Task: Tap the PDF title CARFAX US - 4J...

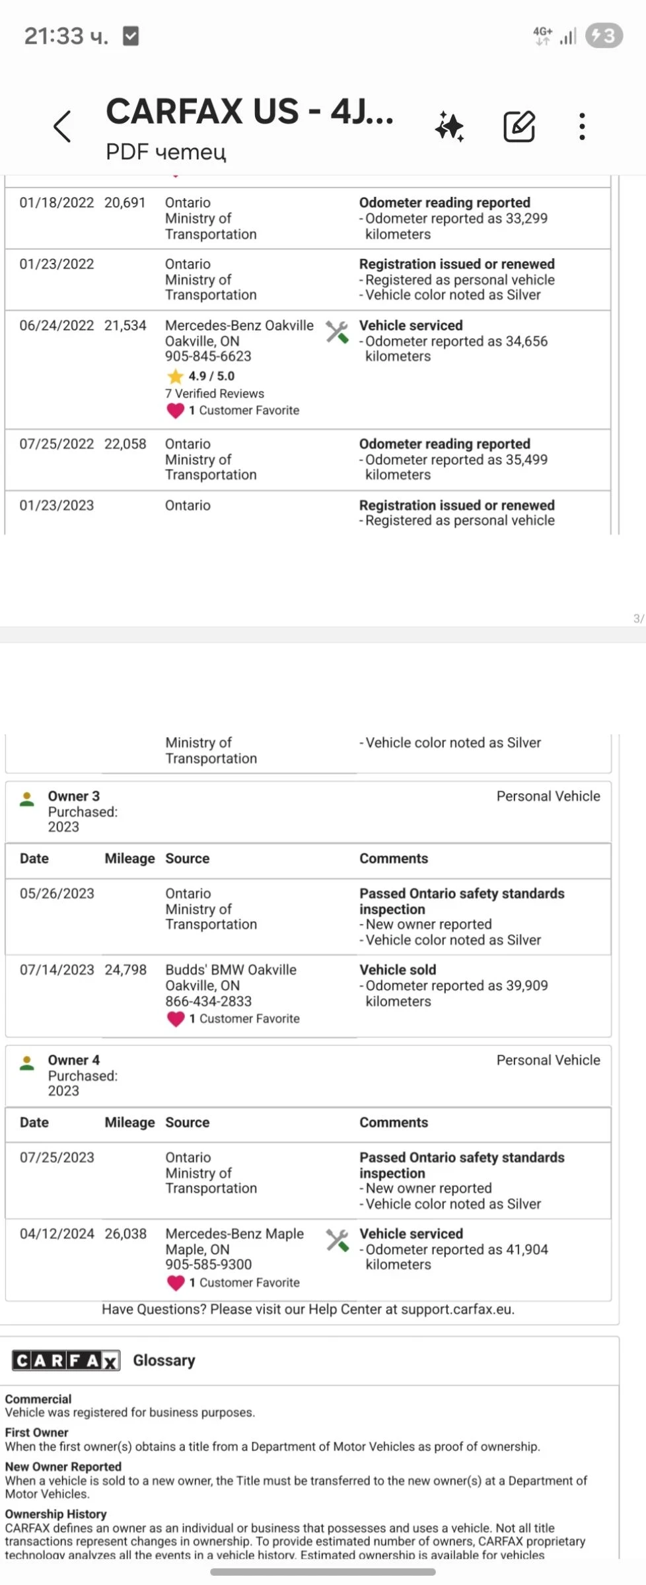Action: click(250, 111)
